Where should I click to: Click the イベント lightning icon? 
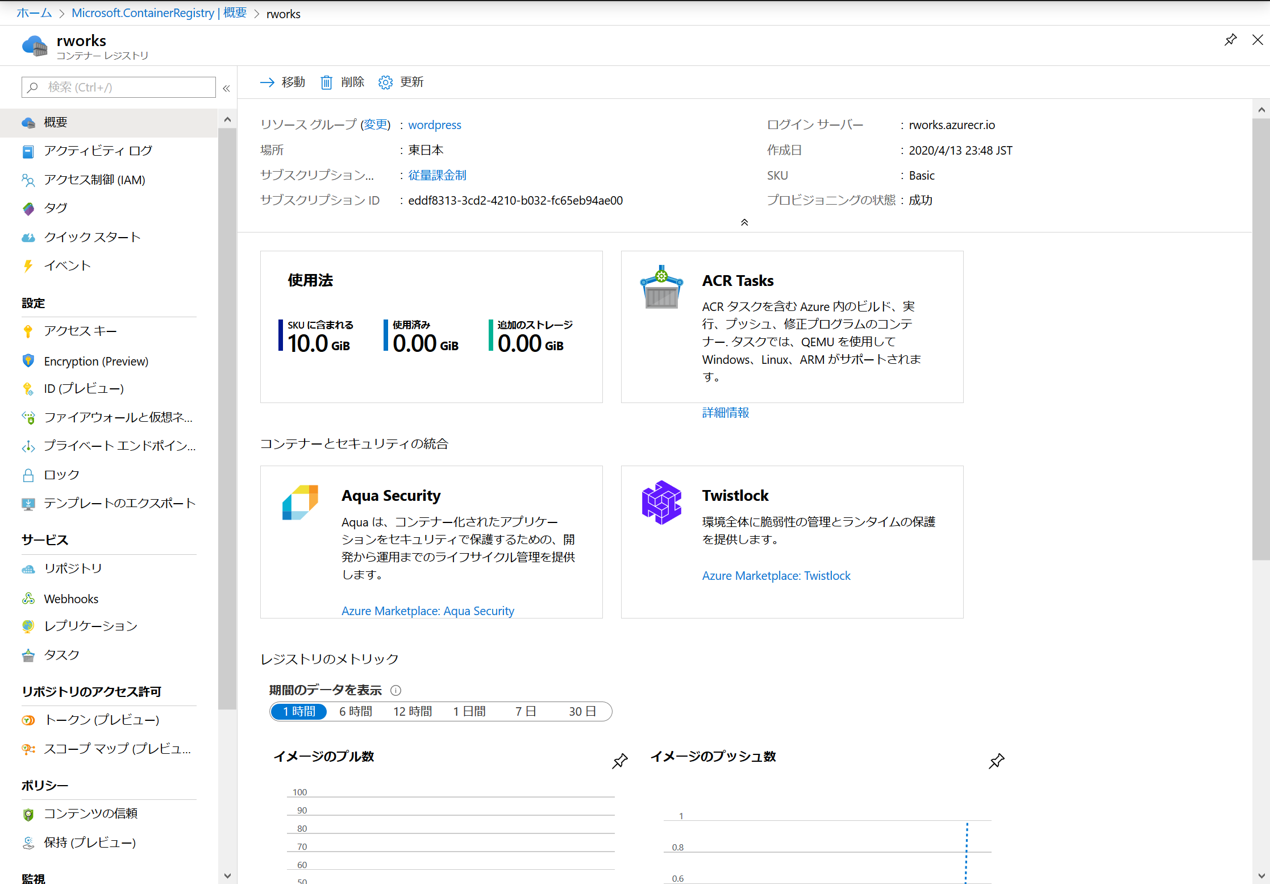point(28,265)
